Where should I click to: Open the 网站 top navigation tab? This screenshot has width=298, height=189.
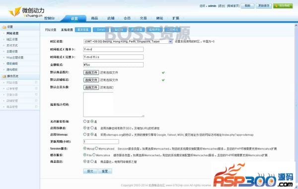click(x=159, y=18)
